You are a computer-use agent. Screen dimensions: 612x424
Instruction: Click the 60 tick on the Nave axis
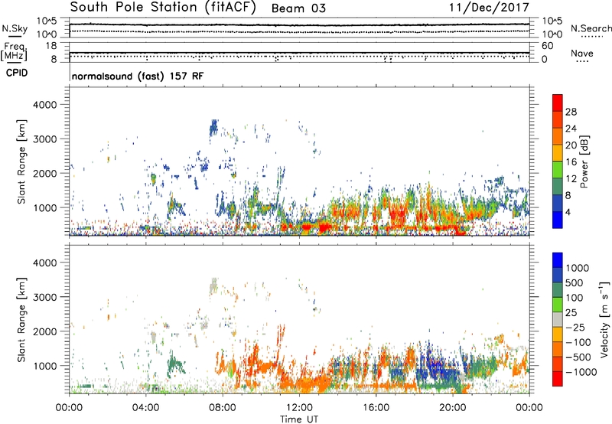pos(547,46)
